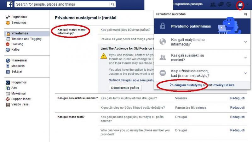Viewport: 252px width, 142px height.
Task: Open the Privatumo patikrinimas banner
Action: 202,26
